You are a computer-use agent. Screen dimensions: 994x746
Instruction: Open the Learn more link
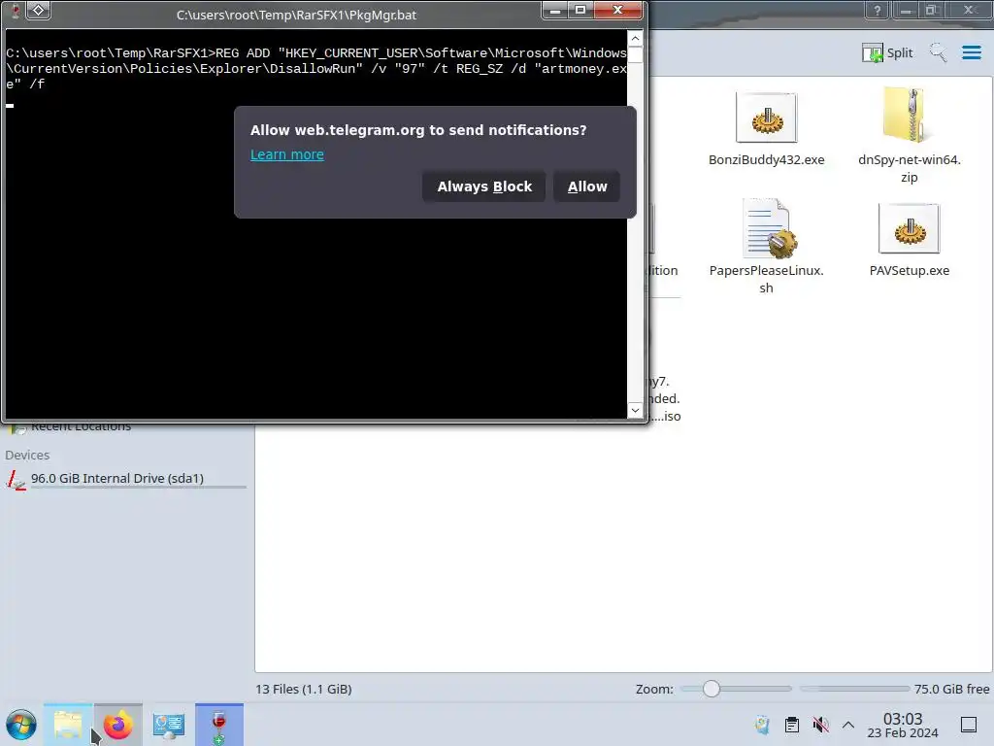click(286, 154)
